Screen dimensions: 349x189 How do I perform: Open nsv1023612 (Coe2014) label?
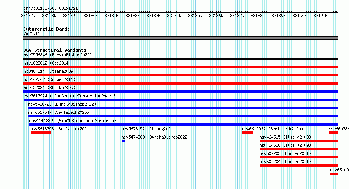pyautogui.click(x=47, y=63)
